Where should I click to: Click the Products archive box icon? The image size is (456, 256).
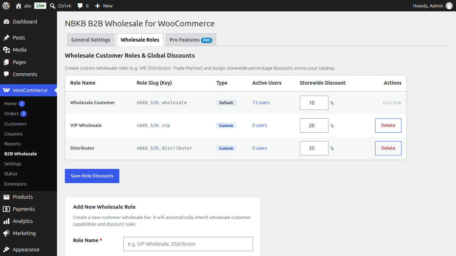coord(6,197)
